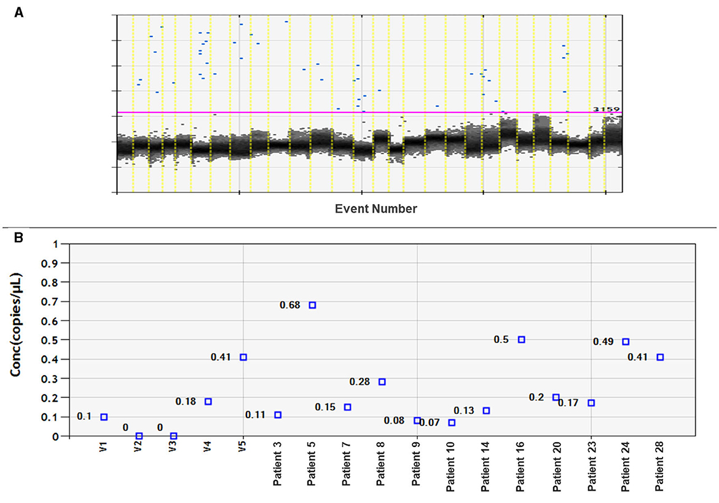The image size is (719, 503).
Task: Click the 'Patient 9' axis label
Action: pyautogui.click(x=417, y=464)
